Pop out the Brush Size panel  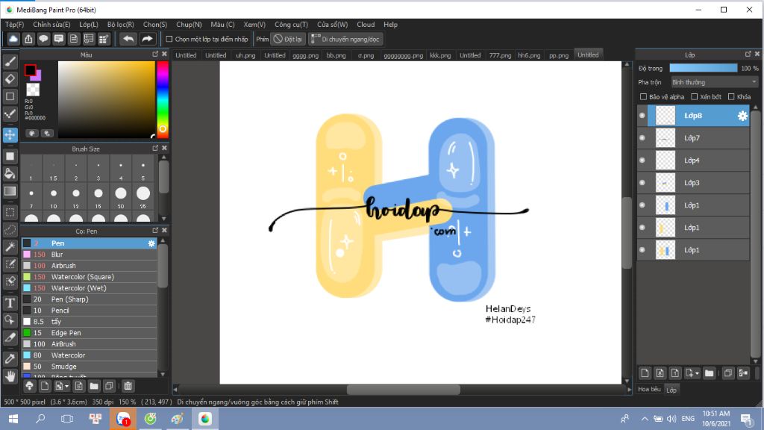click(x=155, y=149)
